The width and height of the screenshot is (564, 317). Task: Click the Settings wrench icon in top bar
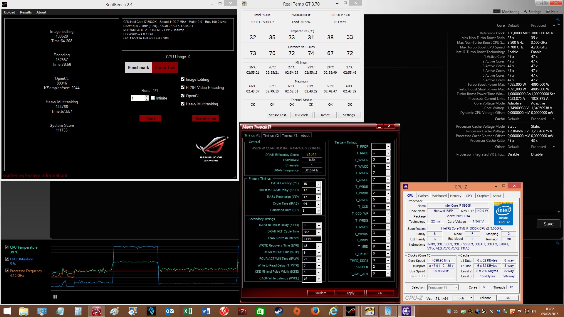[526, 11]
